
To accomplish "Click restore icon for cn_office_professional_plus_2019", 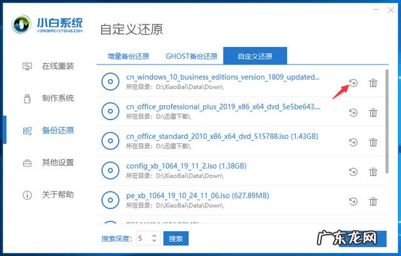I will [x=353, y=113].
